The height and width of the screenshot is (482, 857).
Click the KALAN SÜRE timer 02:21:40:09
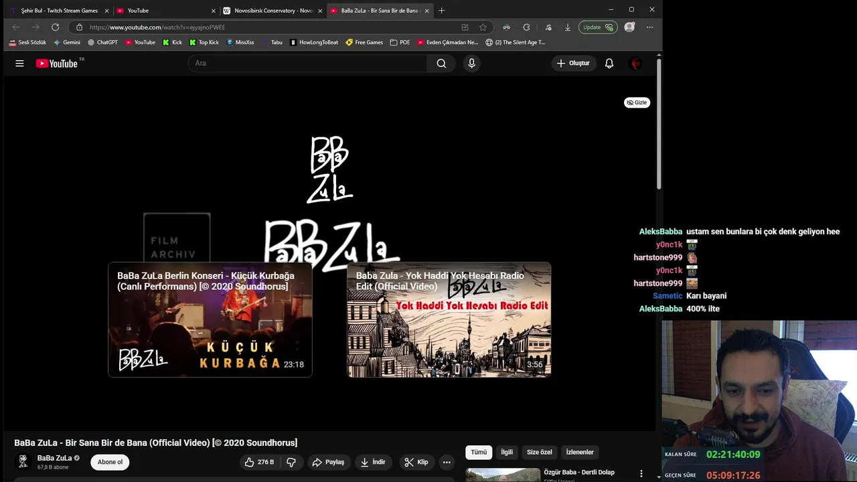[x=733, y=455]
